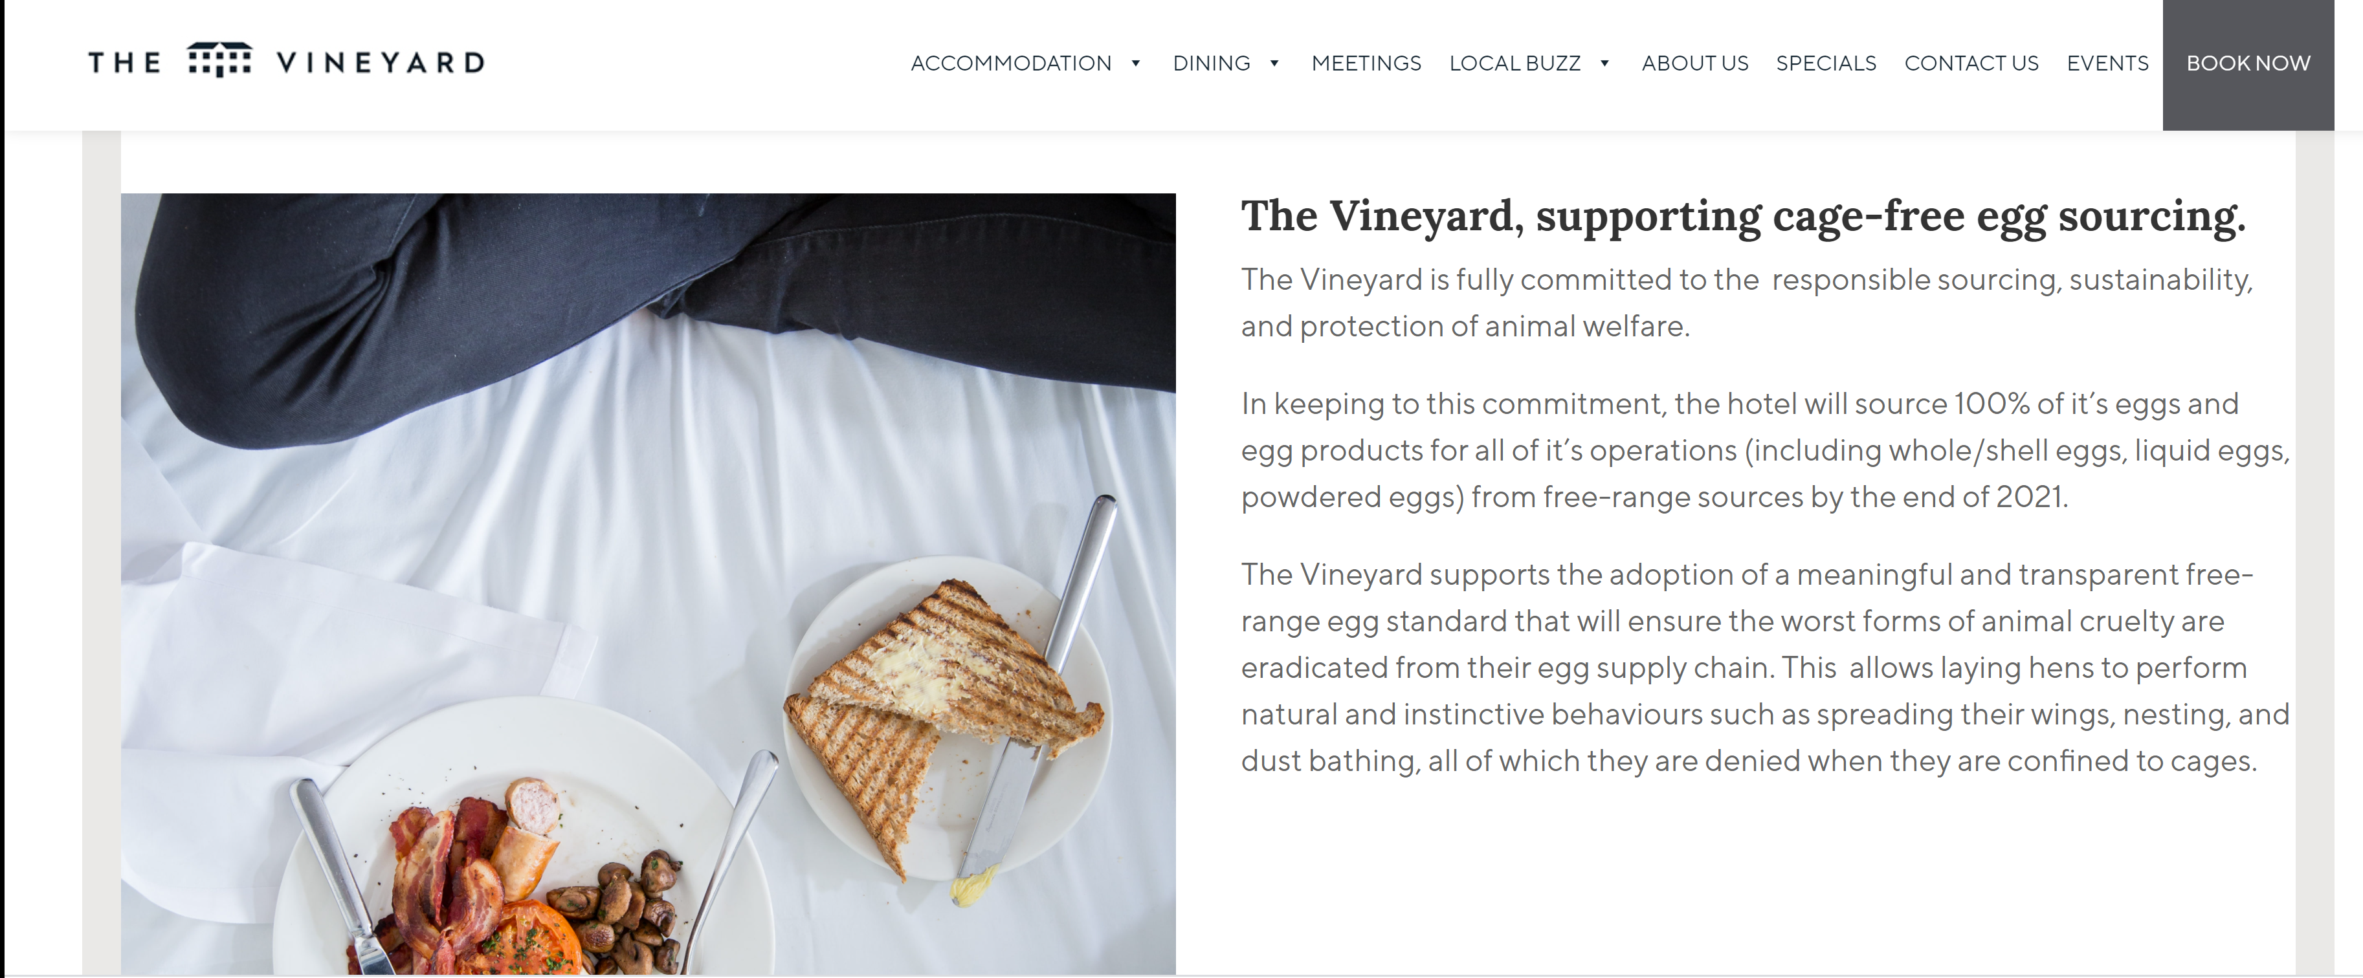Open the Local Buzz menu item
2363x978 pixels.
click(x=1514, y=63)
